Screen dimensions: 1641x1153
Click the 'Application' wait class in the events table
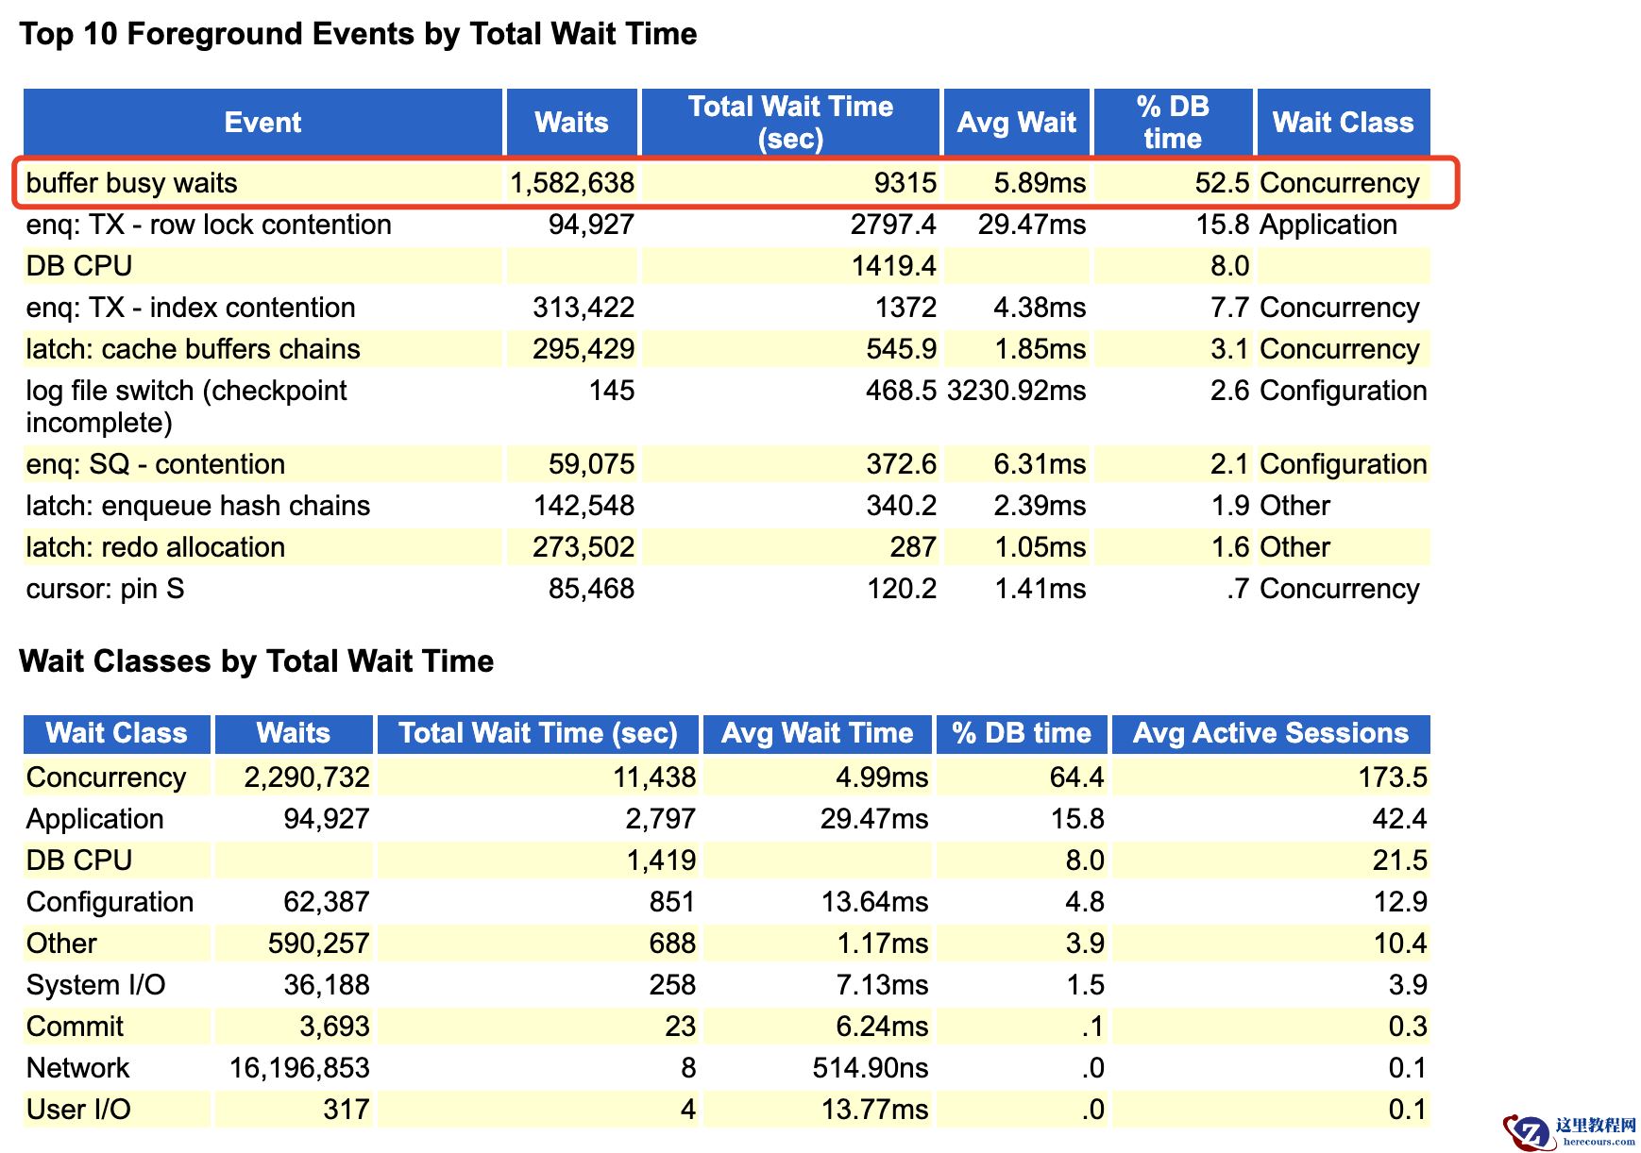click(x=1328, y=225)
